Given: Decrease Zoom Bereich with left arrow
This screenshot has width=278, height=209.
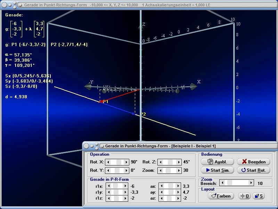Looking at the screenshot, I should pos(222,183).
